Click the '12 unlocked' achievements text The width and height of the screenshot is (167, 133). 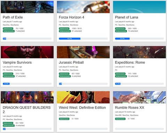click(133, 76)
